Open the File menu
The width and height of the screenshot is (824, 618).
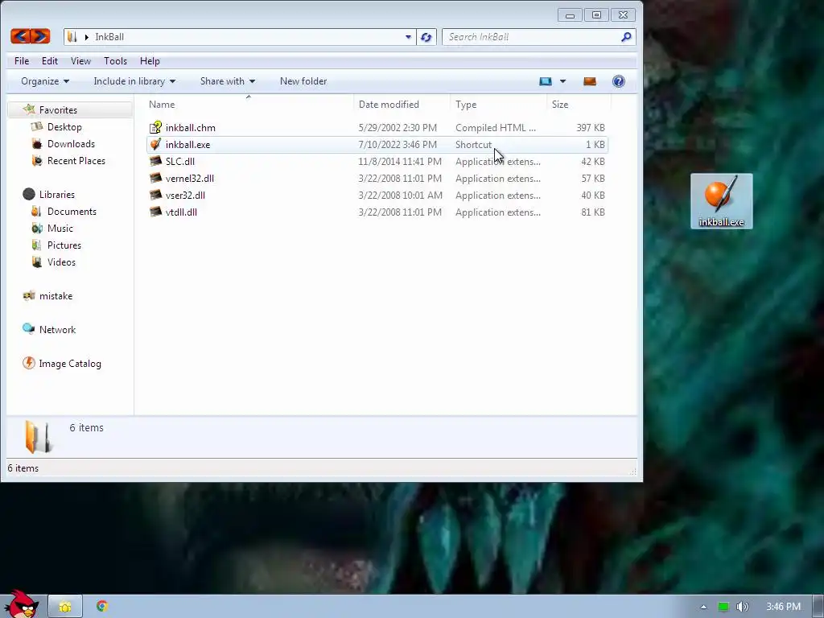click(x=22, y=61)
